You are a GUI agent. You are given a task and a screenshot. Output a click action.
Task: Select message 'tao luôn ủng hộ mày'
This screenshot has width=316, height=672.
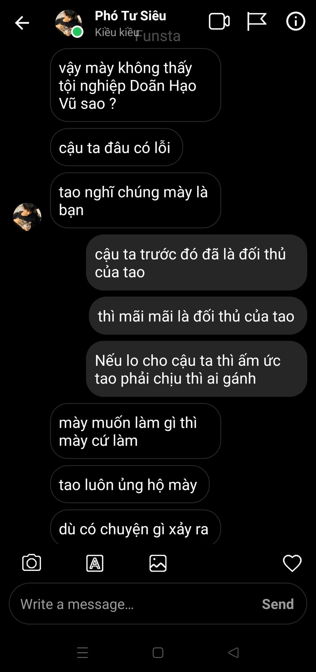click(x=130, y=484)
